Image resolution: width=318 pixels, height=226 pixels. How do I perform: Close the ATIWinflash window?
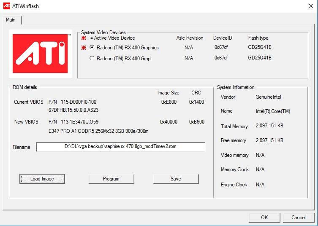coord(310,6)
